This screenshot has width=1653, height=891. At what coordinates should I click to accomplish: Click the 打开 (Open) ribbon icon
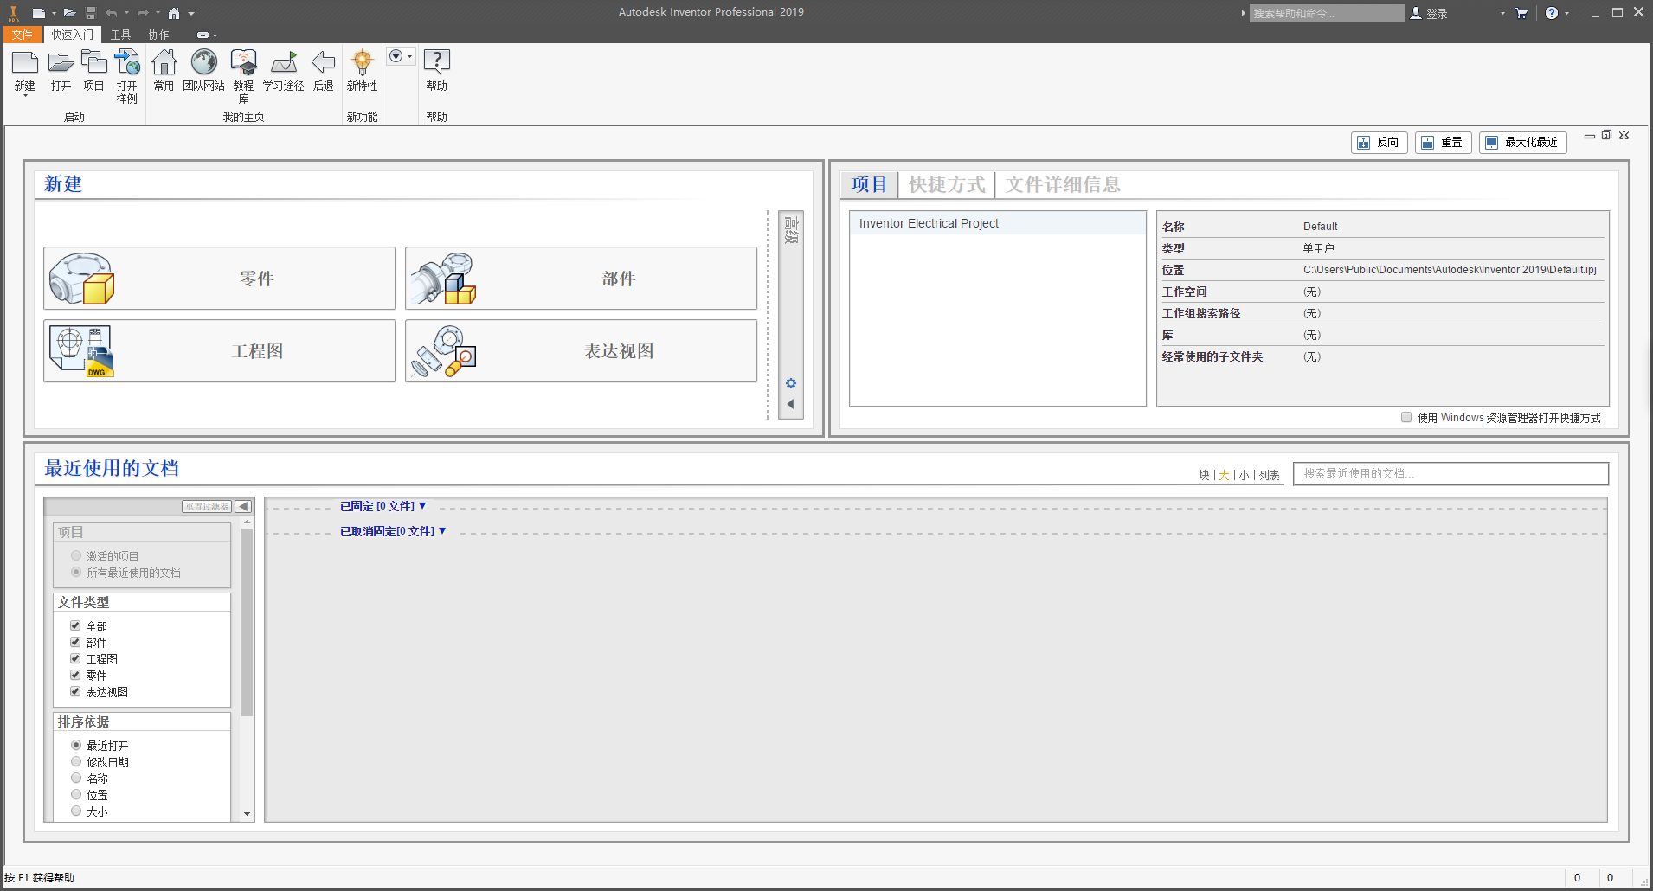click(x=61, y=64)
